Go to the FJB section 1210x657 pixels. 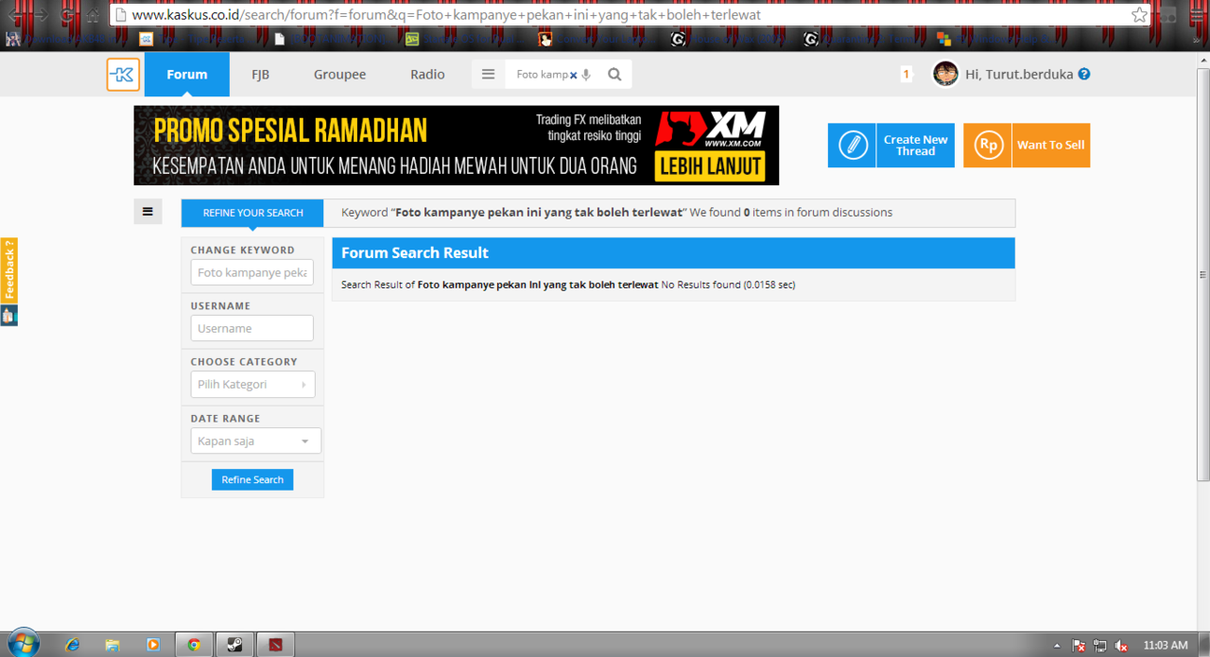tap(260, 75)
